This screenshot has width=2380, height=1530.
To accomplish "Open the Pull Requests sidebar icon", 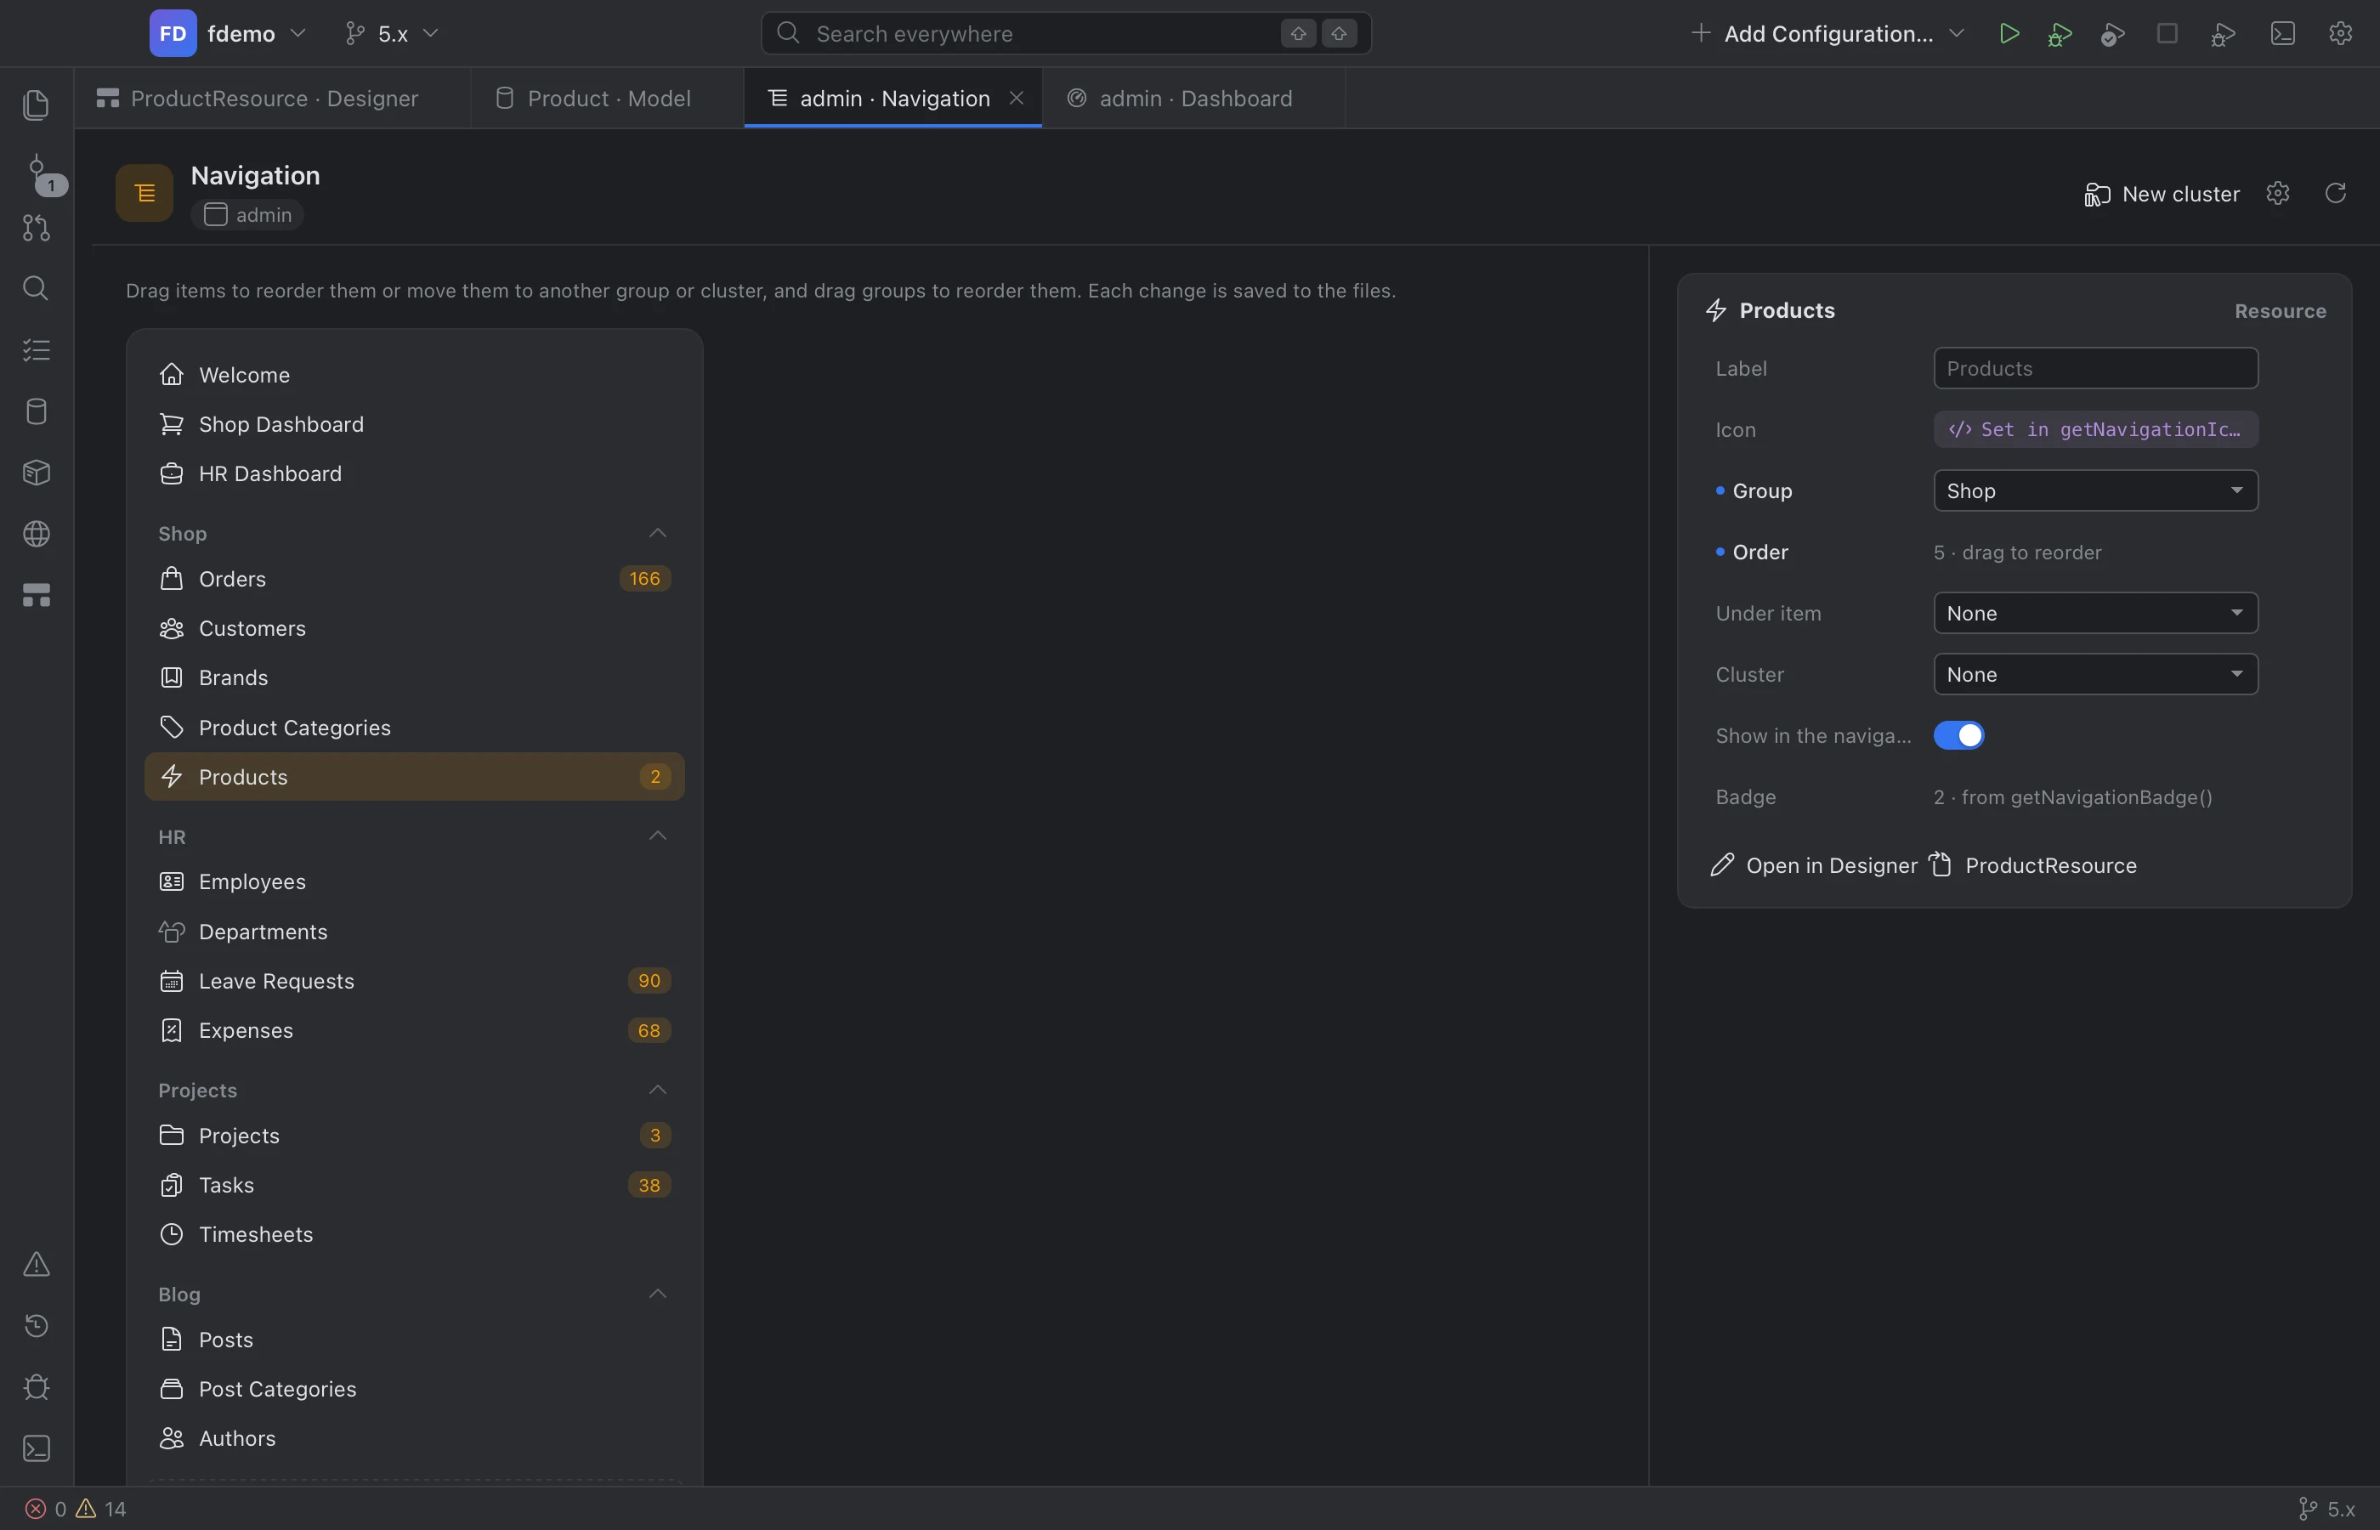I will click(x=36, y=228).
